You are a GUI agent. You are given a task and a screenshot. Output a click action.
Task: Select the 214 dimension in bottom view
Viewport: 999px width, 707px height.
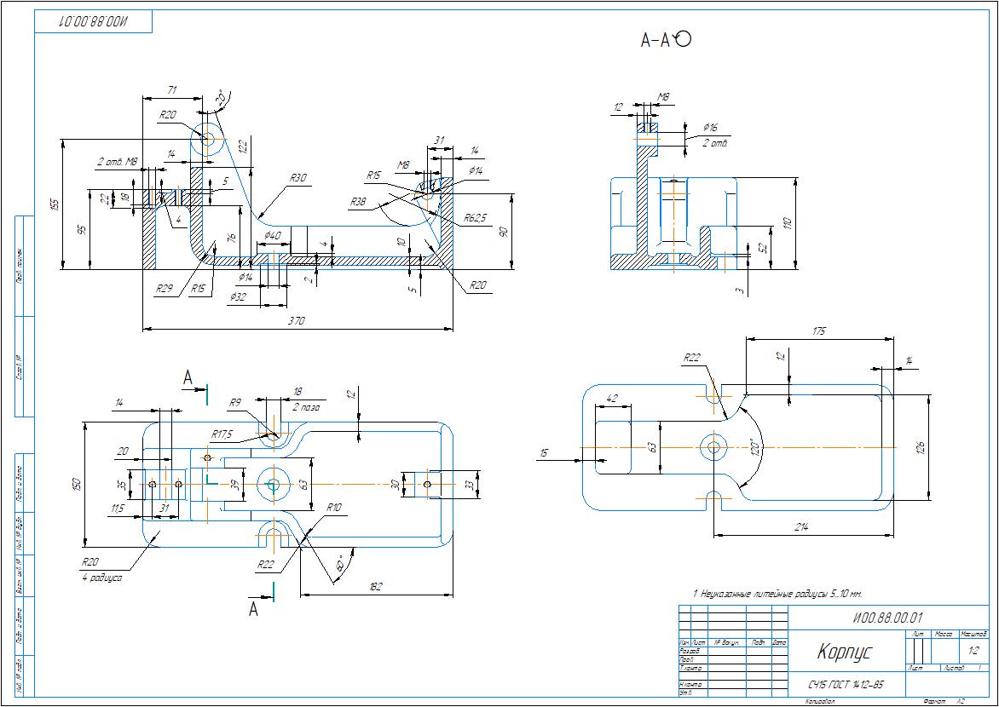801,528
